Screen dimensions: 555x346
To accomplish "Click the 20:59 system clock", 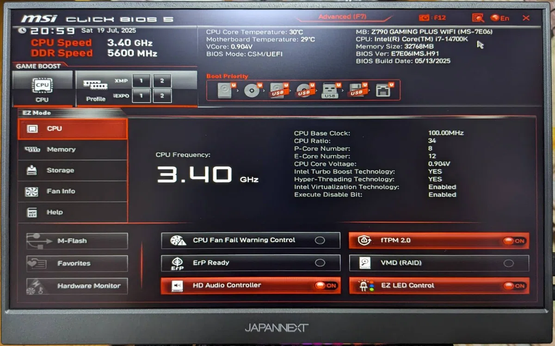I will [52, 31].
